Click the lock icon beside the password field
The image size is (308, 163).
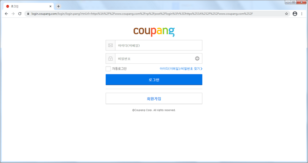[111, 59]
